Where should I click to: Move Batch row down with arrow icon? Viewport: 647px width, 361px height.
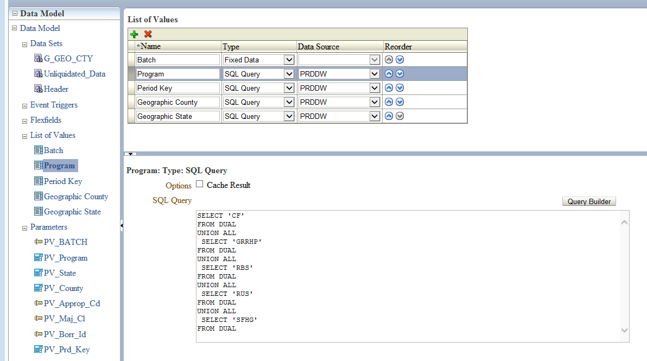[x=400, y=60]
